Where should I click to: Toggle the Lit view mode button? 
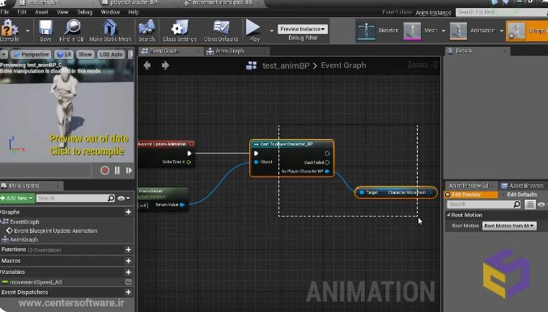64,54
